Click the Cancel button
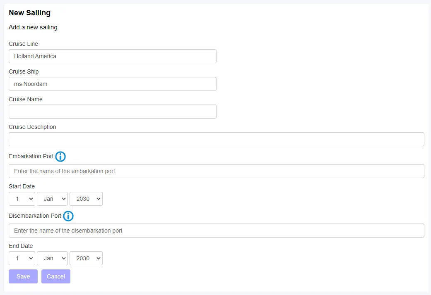Image resolution: width=431 pixels, height=295 pixels. pyautogui.click(x=56, y=276)
